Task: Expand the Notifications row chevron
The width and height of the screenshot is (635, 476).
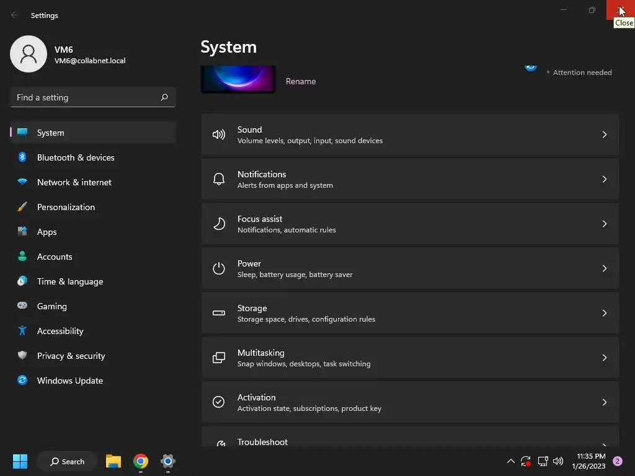Action: coord(604,179)
